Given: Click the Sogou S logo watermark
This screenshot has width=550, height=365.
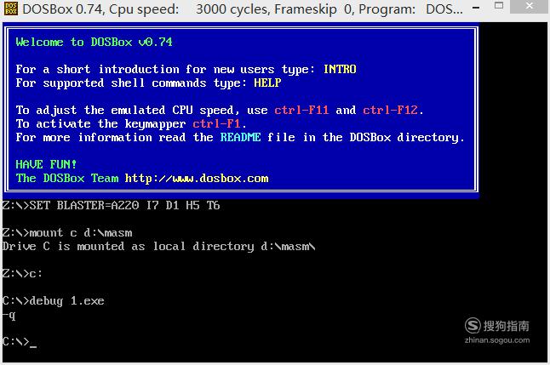Looking at the screenshot, I should (473, 325).
